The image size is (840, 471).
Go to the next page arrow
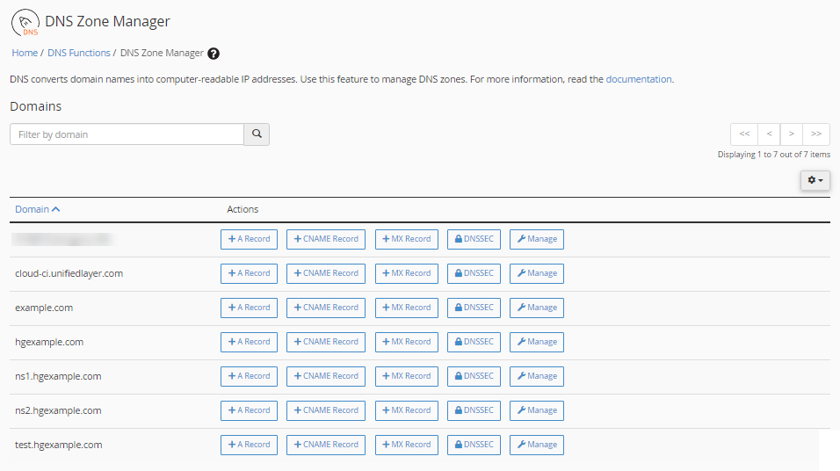tap(792, 134)
